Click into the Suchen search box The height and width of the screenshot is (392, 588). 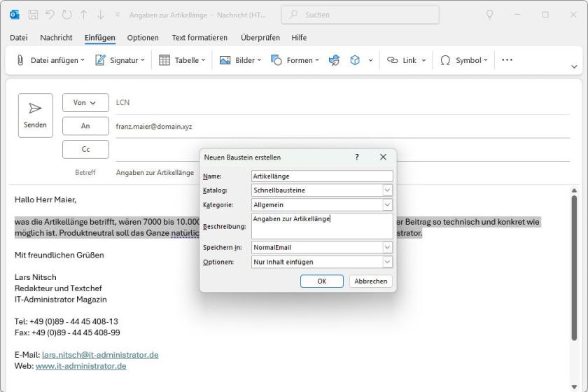coord(360,15)
